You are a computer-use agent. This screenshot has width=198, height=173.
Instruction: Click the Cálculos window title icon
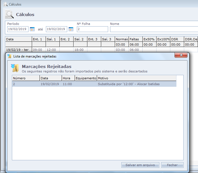pyautogui.click(x=5, y=4)
